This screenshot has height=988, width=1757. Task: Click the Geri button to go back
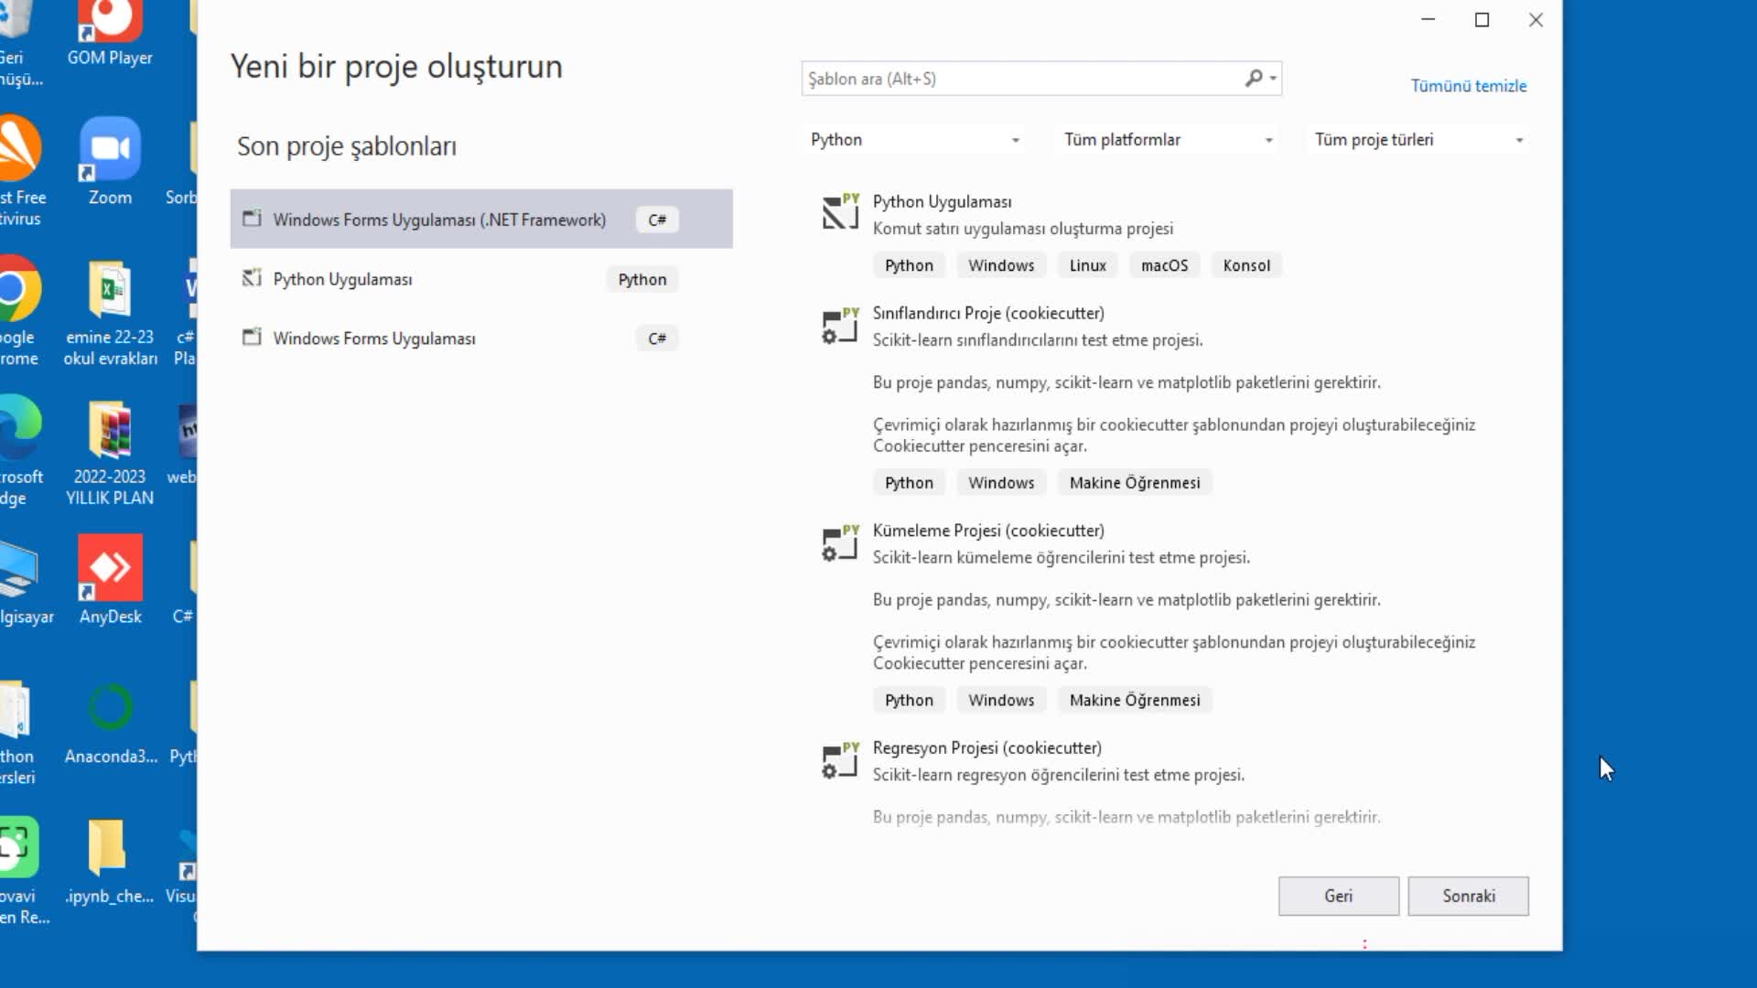tap(1338, 895)
